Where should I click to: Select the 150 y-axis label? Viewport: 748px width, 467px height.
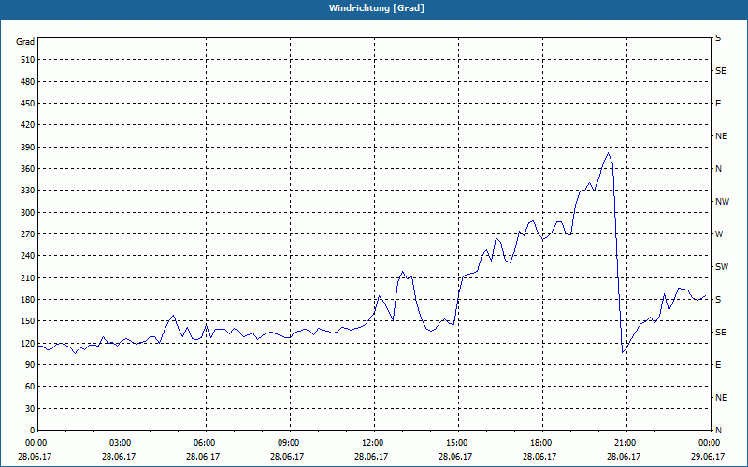(x=28, y=321)
